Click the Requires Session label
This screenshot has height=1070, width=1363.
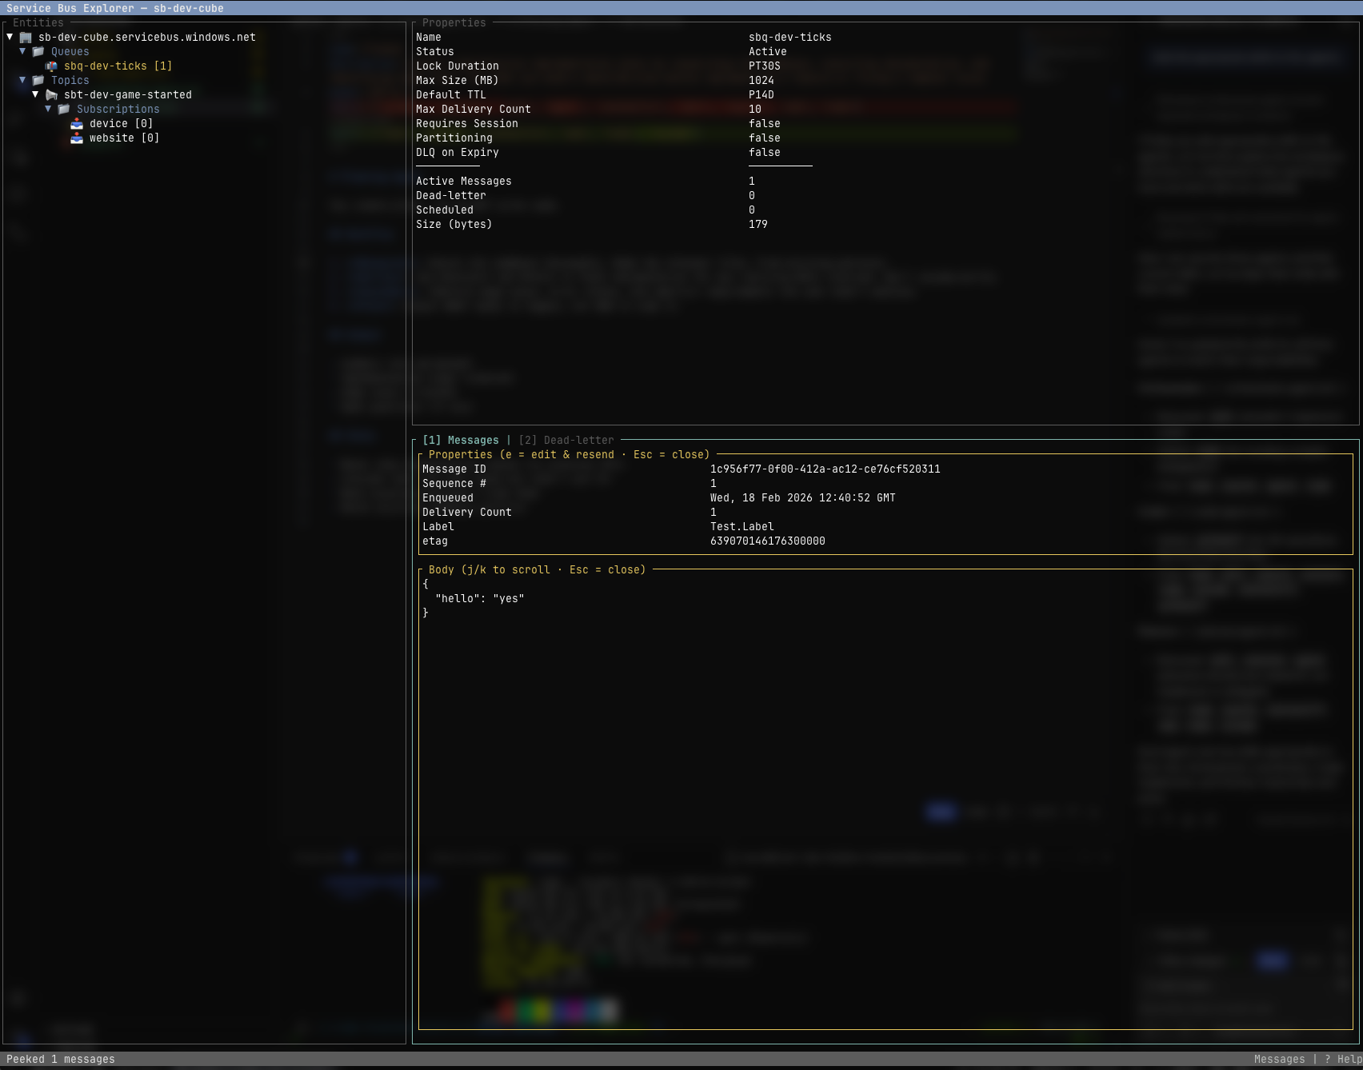[467, 124]
